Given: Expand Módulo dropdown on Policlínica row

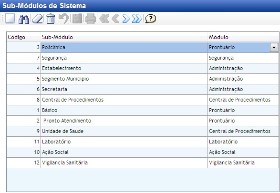Looking at the screenshot, I should (274, 48).
